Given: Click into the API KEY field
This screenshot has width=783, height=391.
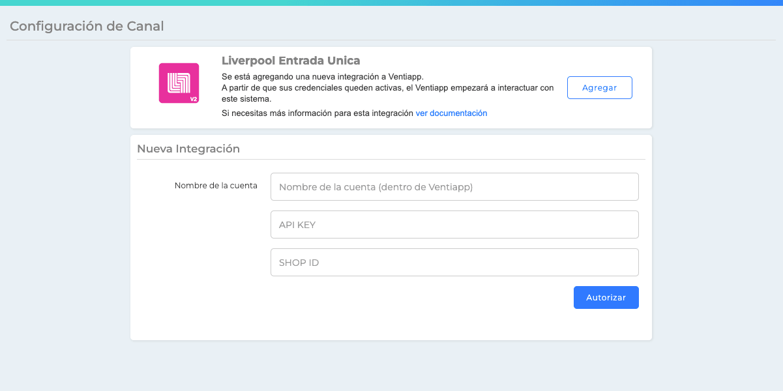Looking at the screenshot, I should [x=454, y=224].
